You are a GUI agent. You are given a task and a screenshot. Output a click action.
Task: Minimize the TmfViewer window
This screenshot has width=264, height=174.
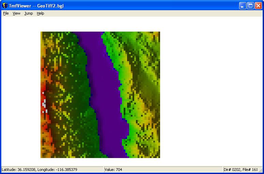(x=243, y=6)
